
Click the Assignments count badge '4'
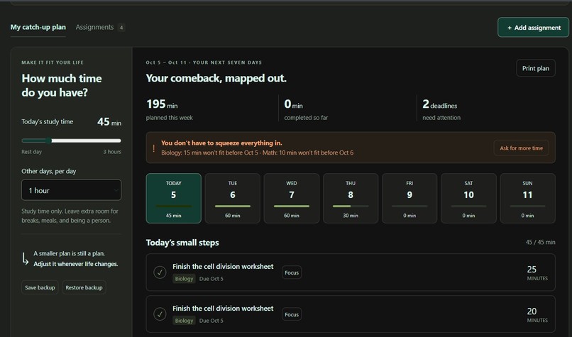tap(121, 28)
